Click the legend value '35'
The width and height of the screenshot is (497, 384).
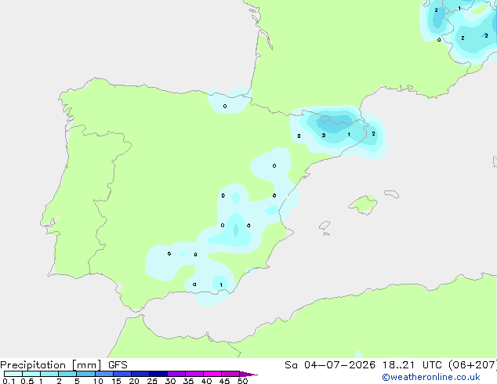click(188, 381)
